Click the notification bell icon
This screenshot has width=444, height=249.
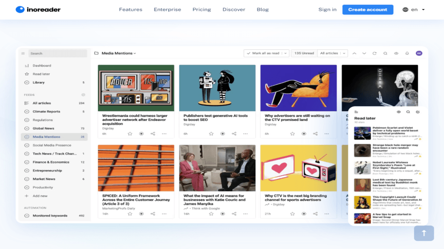(x=407, y=53)
